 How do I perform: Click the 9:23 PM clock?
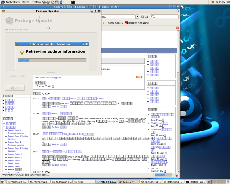[221, 2]
